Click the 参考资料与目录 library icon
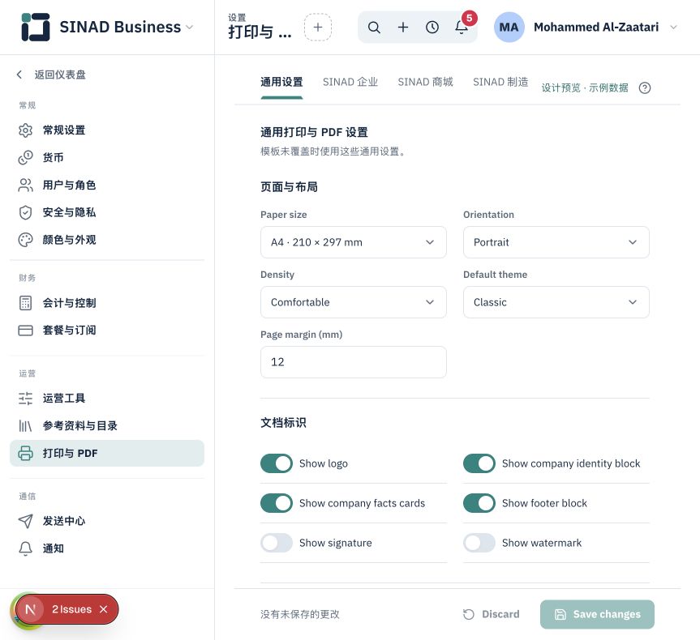Viewport: 700px width, 640px height. tap(25, 426)
